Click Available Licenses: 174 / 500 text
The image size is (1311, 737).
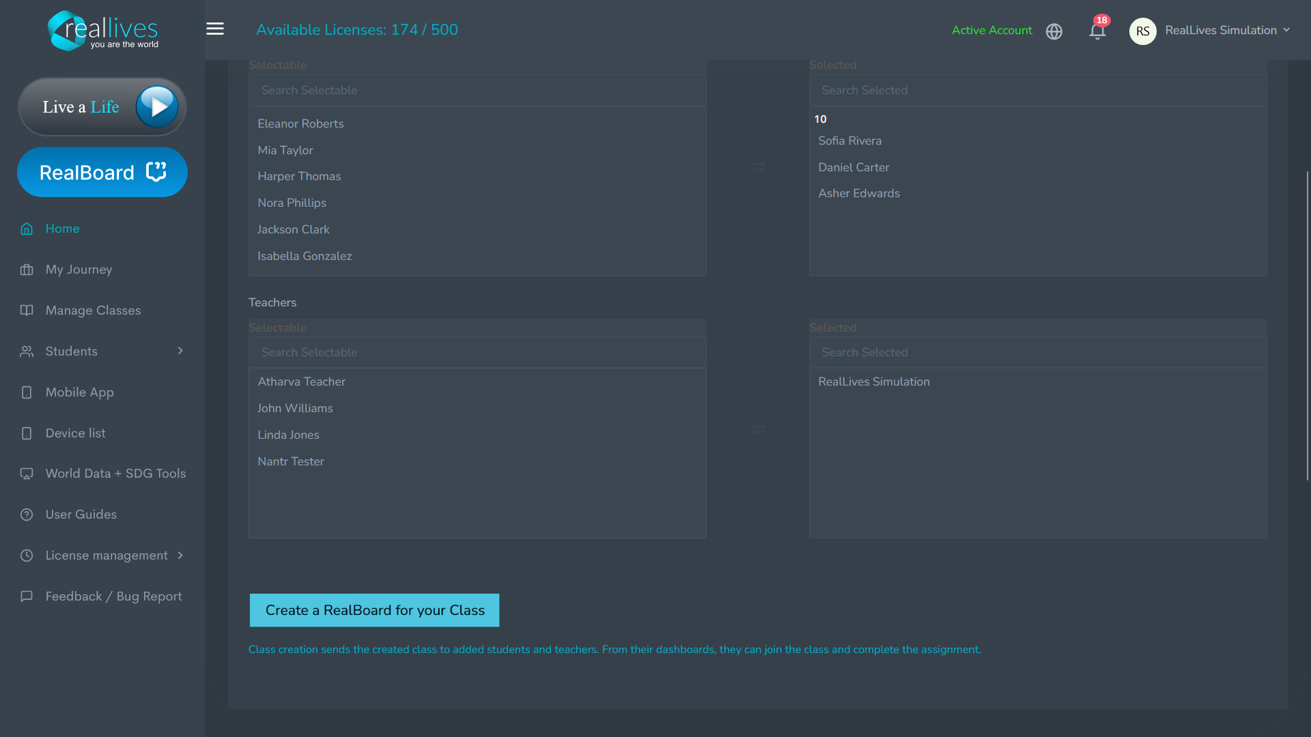coord(357,30)
